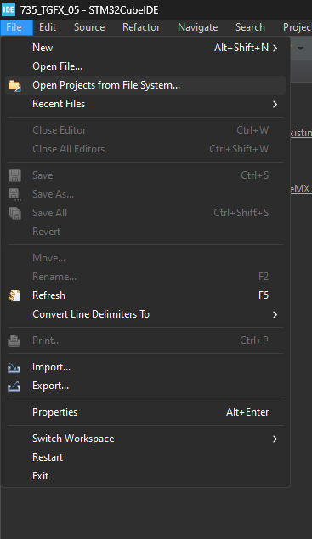
Task: Click the Ctrl+Shift+S shortcut label
Action: coord(241,213)
